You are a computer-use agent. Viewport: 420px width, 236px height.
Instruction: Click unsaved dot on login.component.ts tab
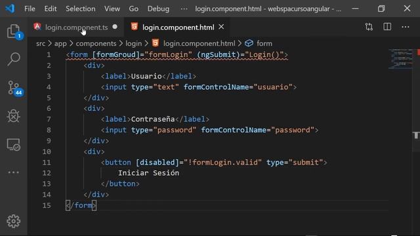pos(115,27)
